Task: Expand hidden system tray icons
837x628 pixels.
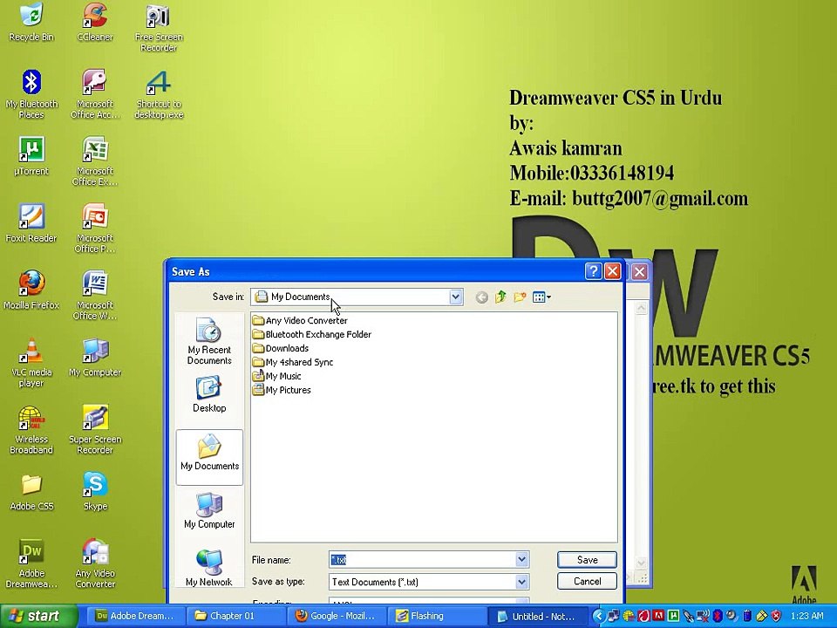Action: [598, 617]
